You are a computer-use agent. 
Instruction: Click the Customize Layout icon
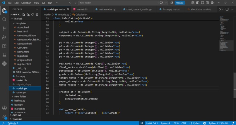pos(193,3)
